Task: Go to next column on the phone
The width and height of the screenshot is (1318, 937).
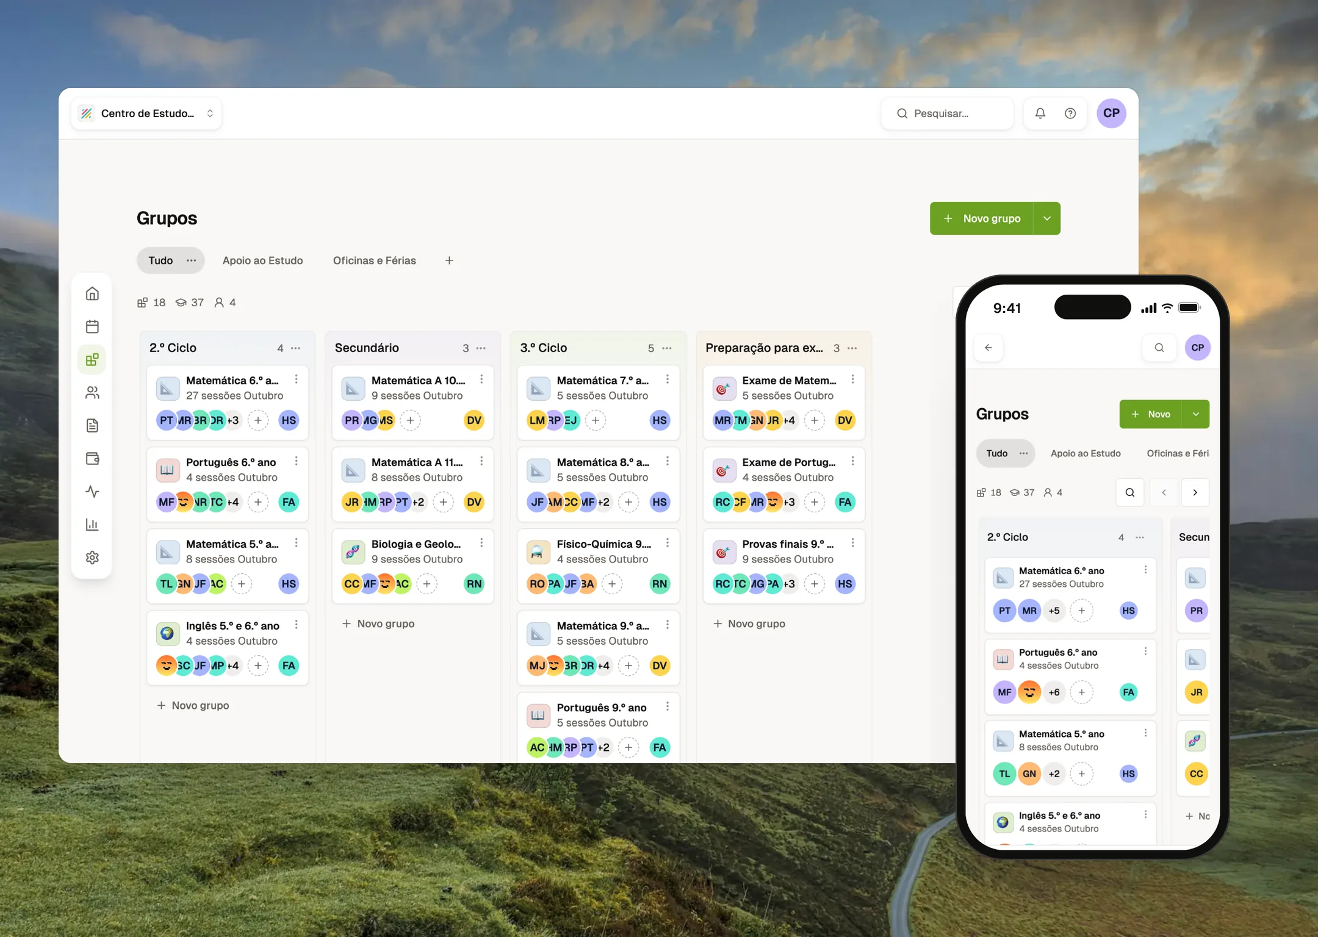Action: [x=1195, y=492]
